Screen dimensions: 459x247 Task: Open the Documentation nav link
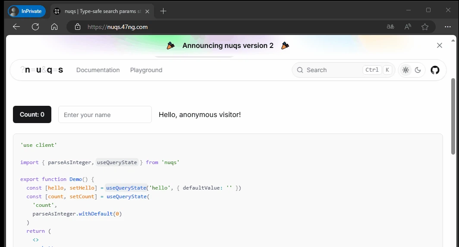click(98, 70)
